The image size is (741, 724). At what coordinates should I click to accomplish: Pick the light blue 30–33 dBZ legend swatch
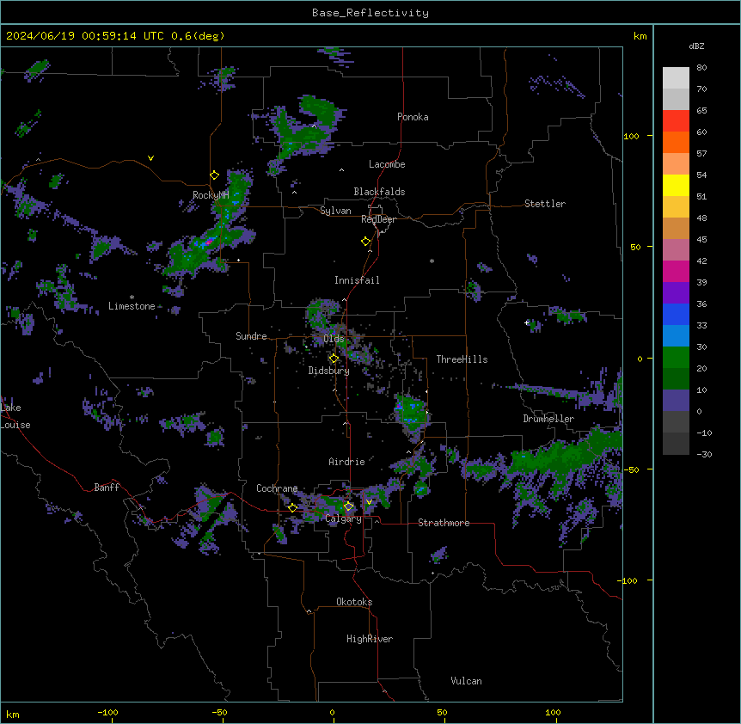click(x=676, y=335)
